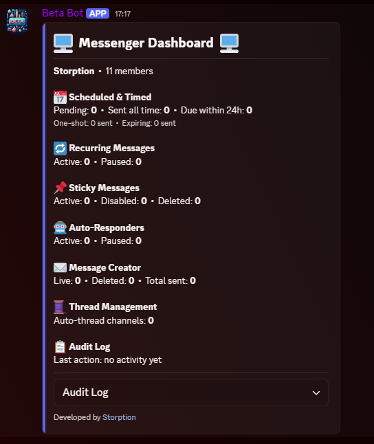Image resolution: width=374 pixels, height=444 pixels.
Task: Click the robot emoji beside Auto-Responders
Action: [60, 227]
